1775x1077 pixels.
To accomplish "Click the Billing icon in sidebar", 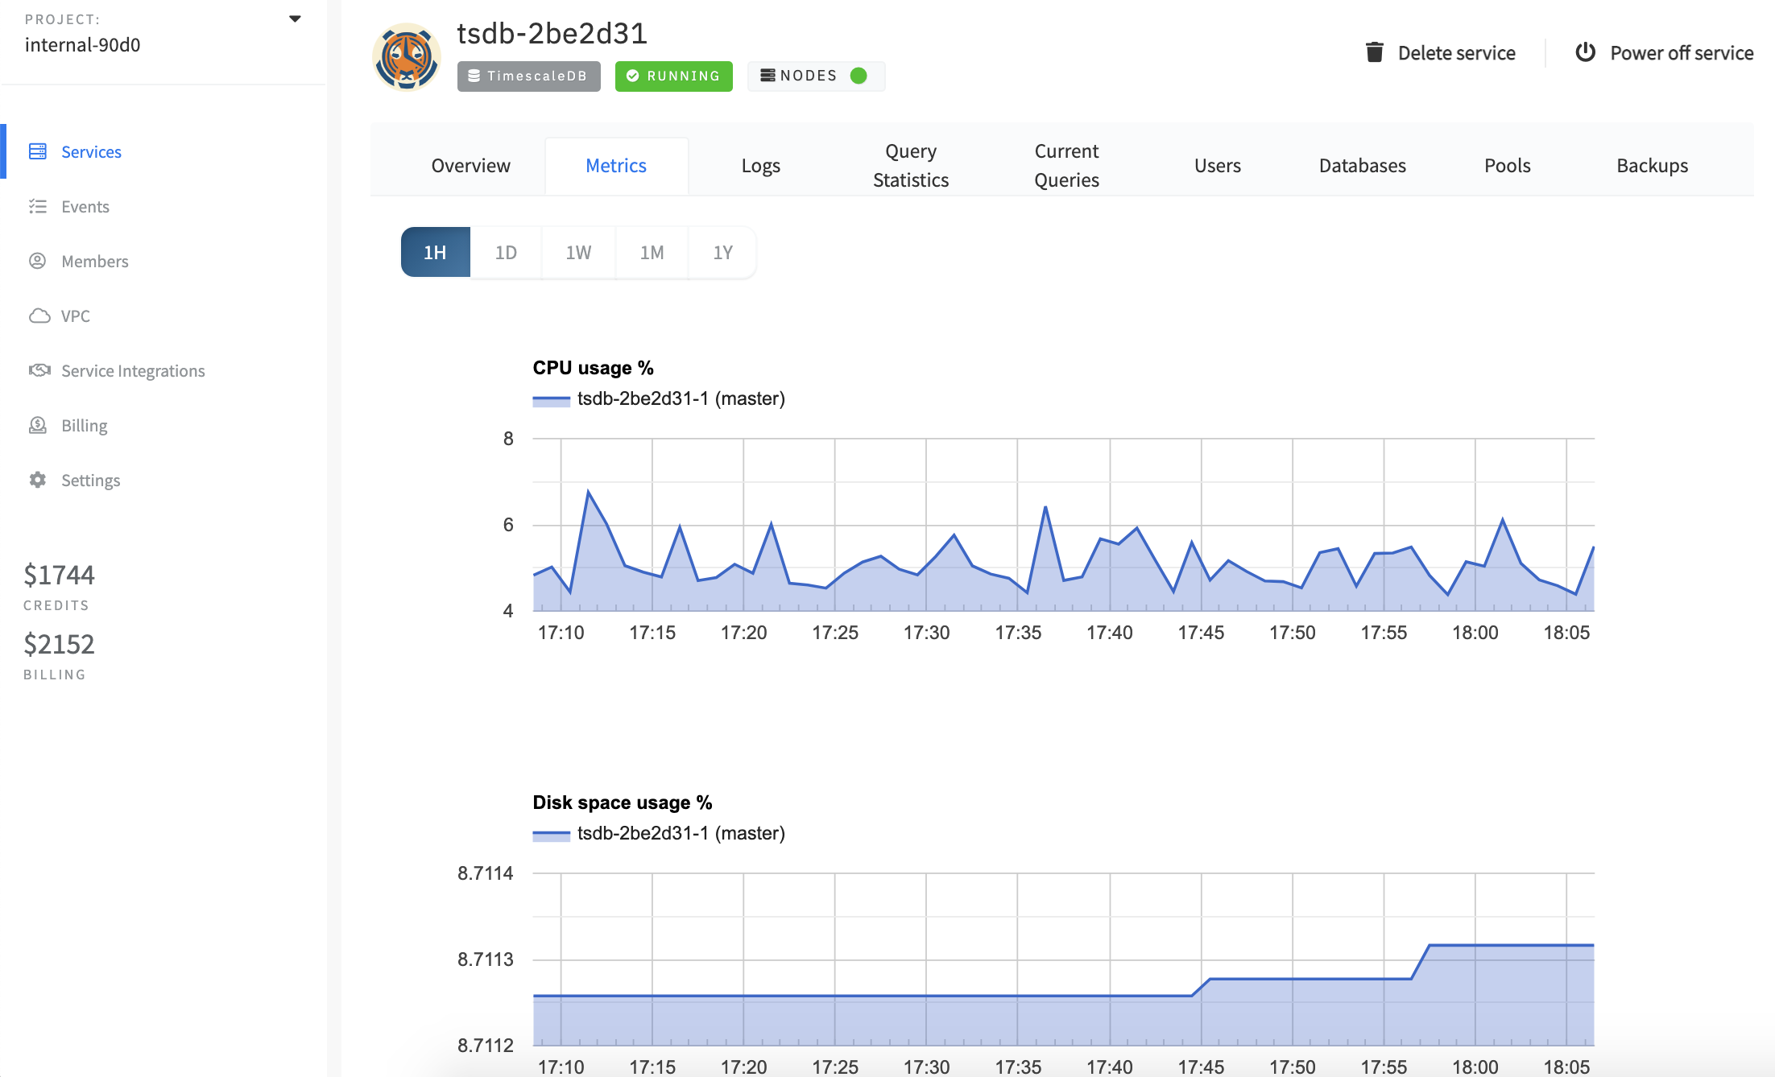I will pyautogui.click(x=38, y=425).
